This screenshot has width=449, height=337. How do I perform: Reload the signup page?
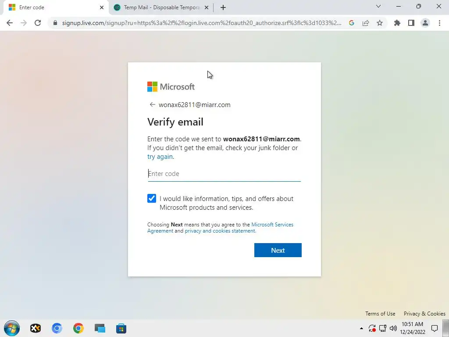click(38, 23)
